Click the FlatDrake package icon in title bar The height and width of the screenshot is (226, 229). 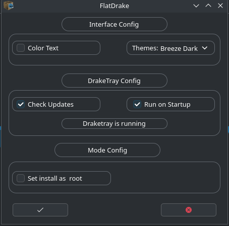[9, 6]
